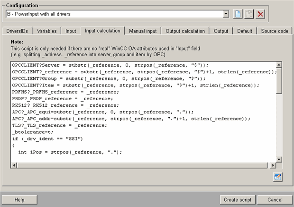
Task: Select the configuration combo box field
Action: coord(114,14)
